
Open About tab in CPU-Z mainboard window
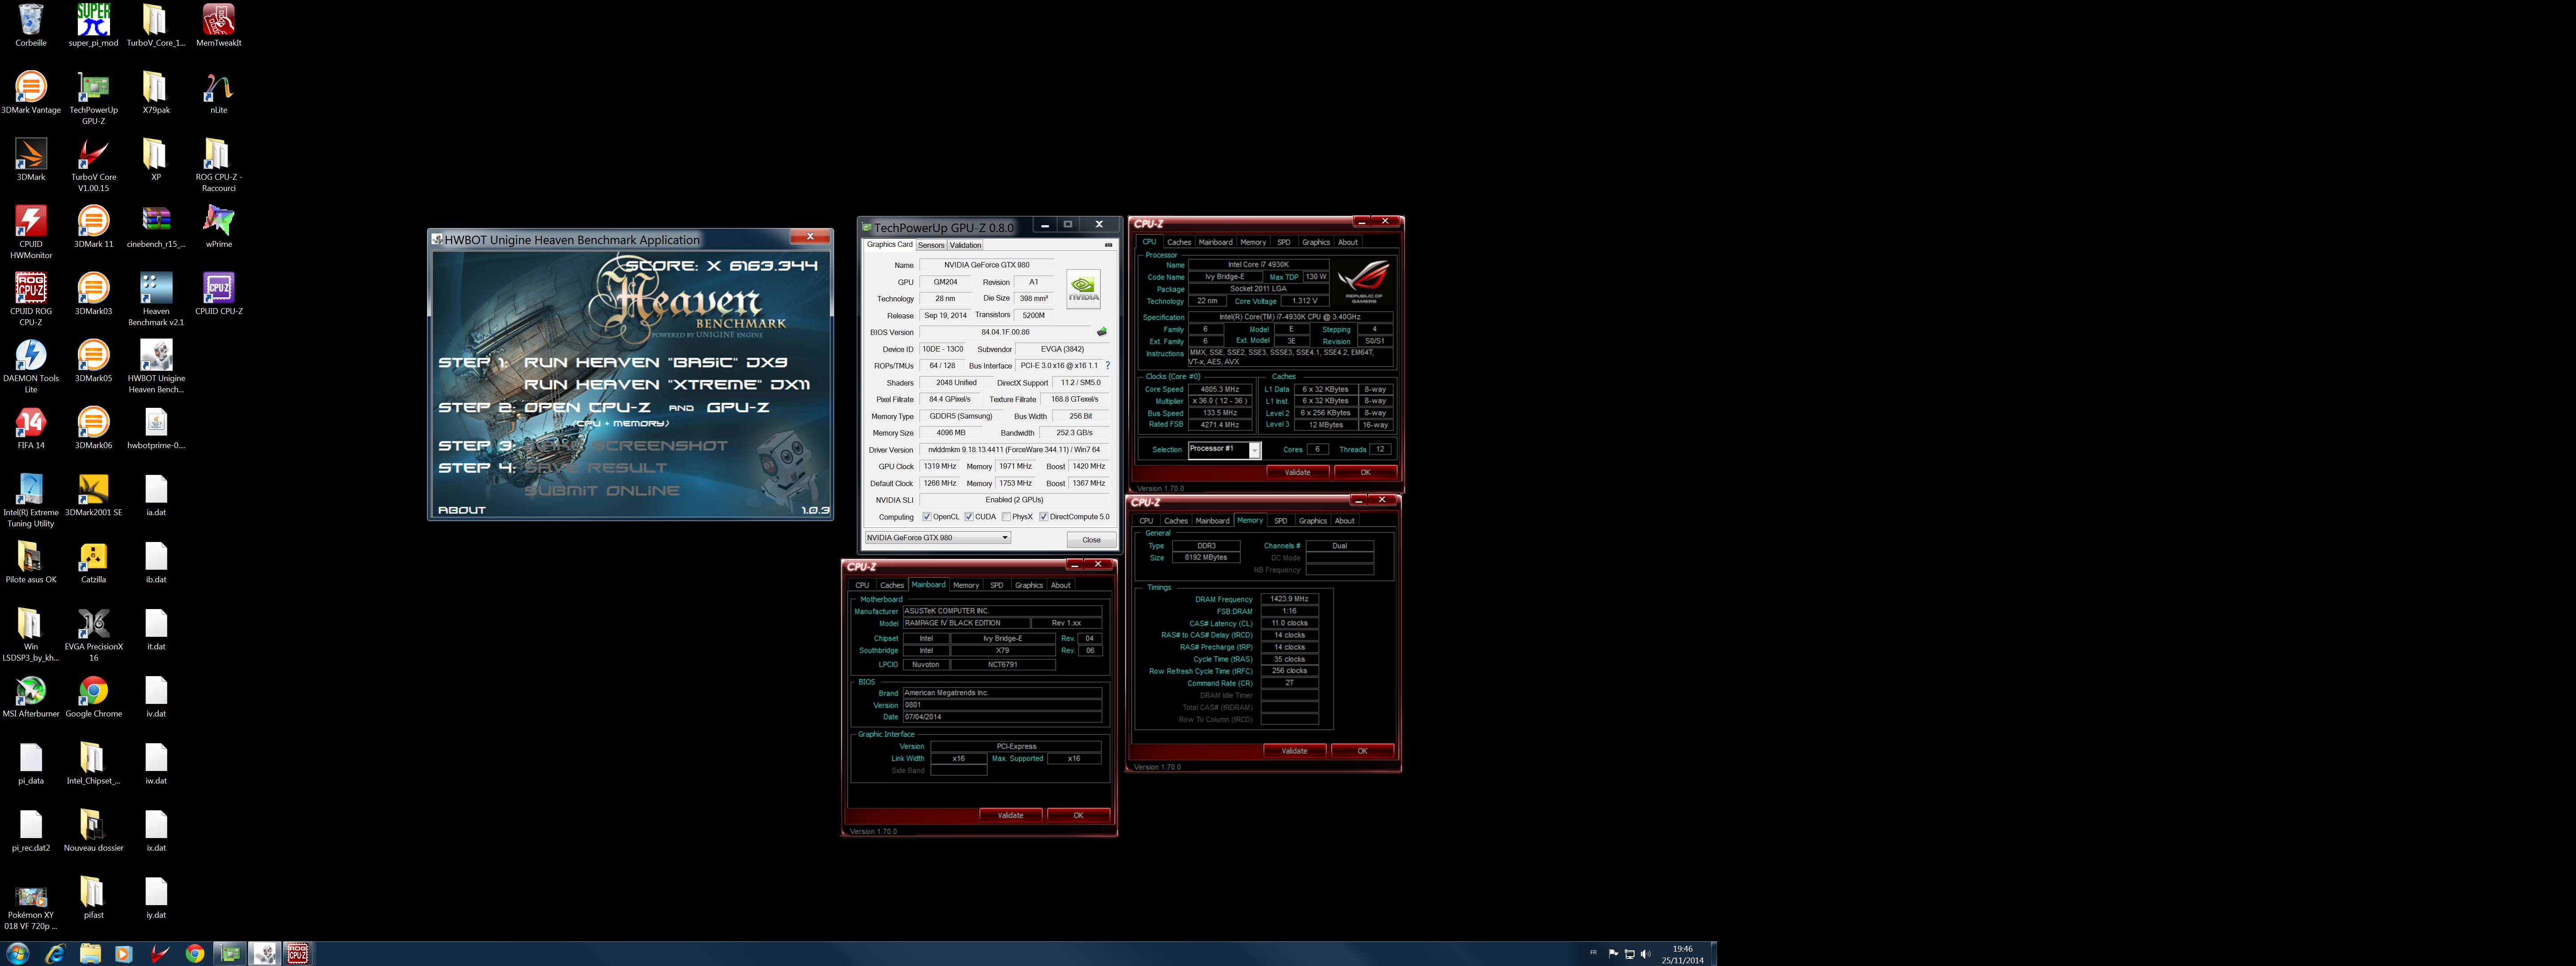pyautogui.click(x=1060, y=585)
